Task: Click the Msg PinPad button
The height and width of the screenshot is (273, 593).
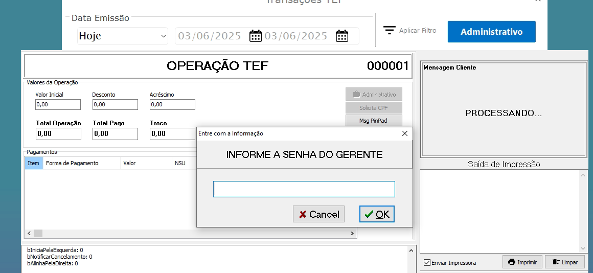Action: click(x=374, y=121)
